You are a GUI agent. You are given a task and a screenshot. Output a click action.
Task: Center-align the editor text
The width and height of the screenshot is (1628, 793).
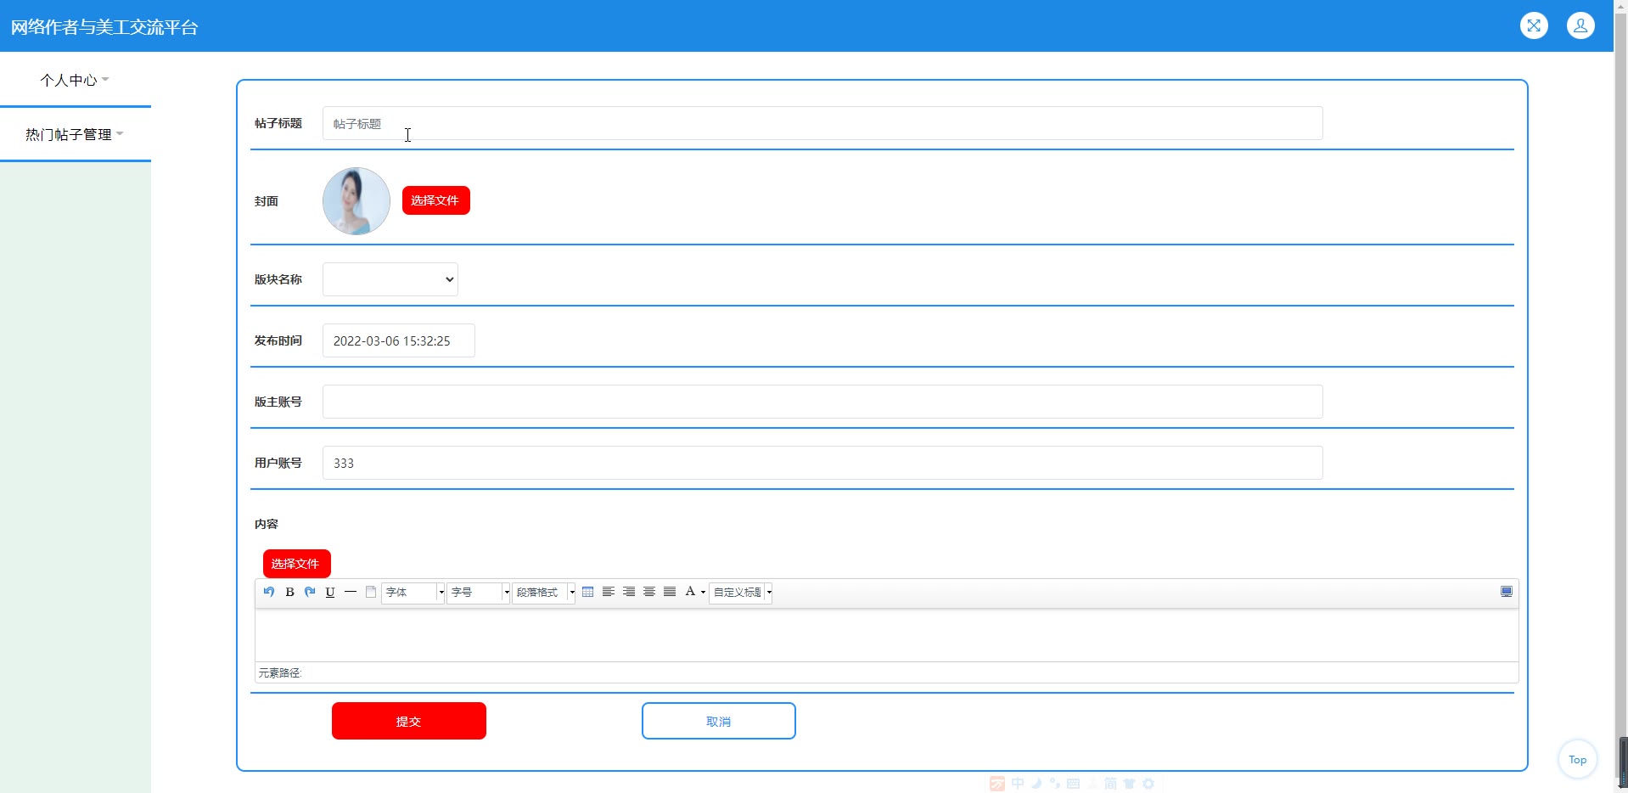coord(649,592)
